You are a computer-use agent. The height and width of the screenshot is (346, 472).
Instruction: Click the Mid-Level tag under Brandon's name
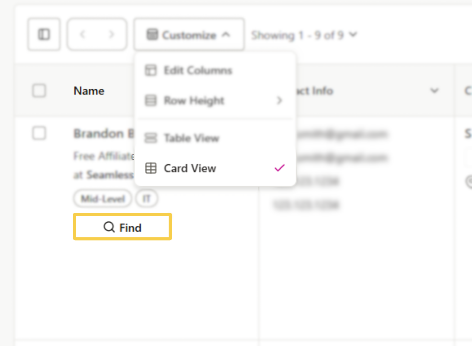coord(102,198)
